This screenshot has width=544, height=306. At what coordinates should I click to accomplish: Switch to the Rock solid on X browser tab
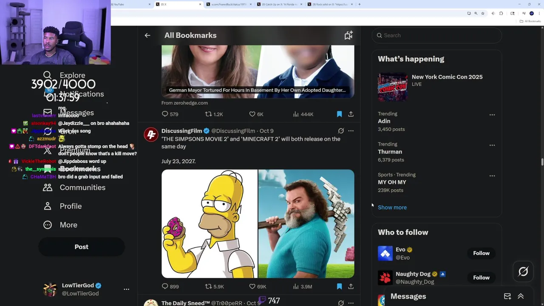point(331,4)
